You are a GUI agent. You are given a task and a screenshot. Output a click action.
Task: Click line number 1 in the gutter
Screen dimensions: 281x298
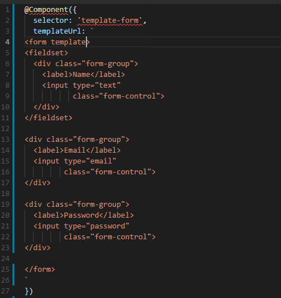click(7, 10)
